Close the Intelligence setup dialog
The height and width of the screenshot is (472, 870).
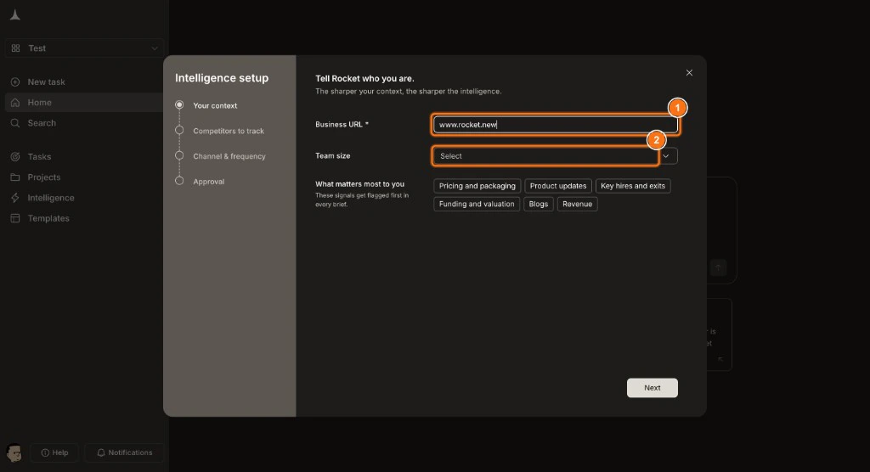689,73
